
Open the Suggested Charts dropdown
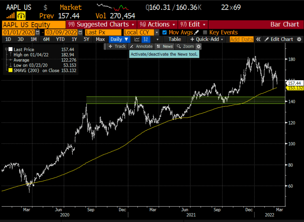[101, 24]
